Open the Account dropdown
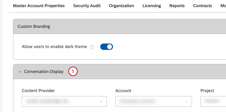This screenshot has width=226, height=112. point(153,101)
